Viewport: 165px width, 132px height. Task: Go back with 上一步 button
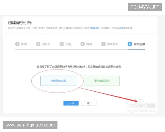coord(71,103)
